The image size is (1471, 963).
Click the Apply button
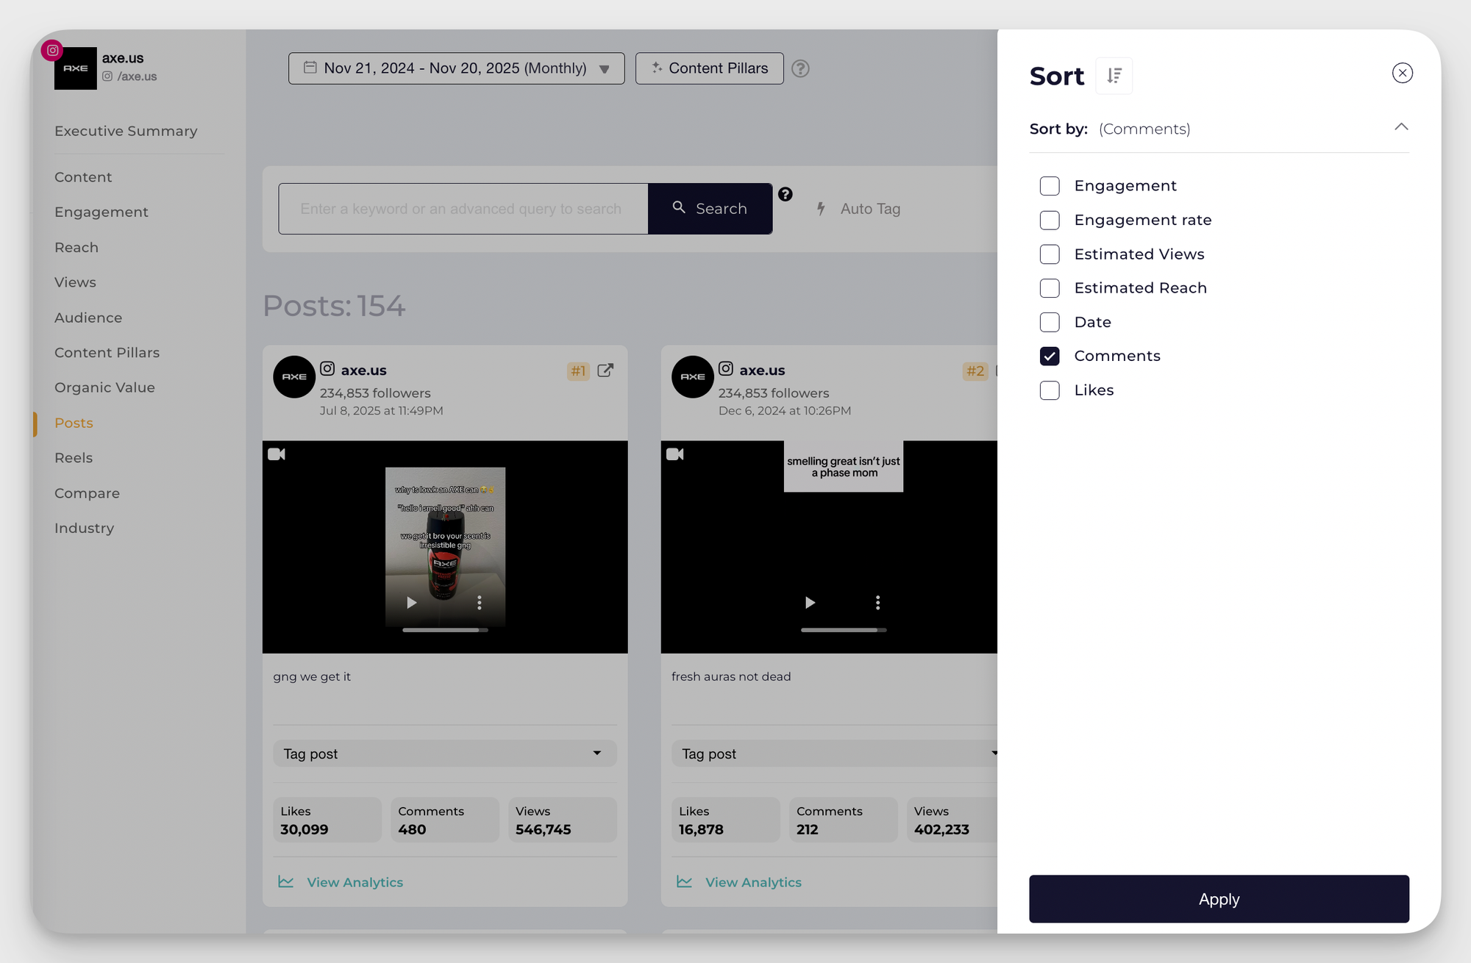click(1218, 898)
